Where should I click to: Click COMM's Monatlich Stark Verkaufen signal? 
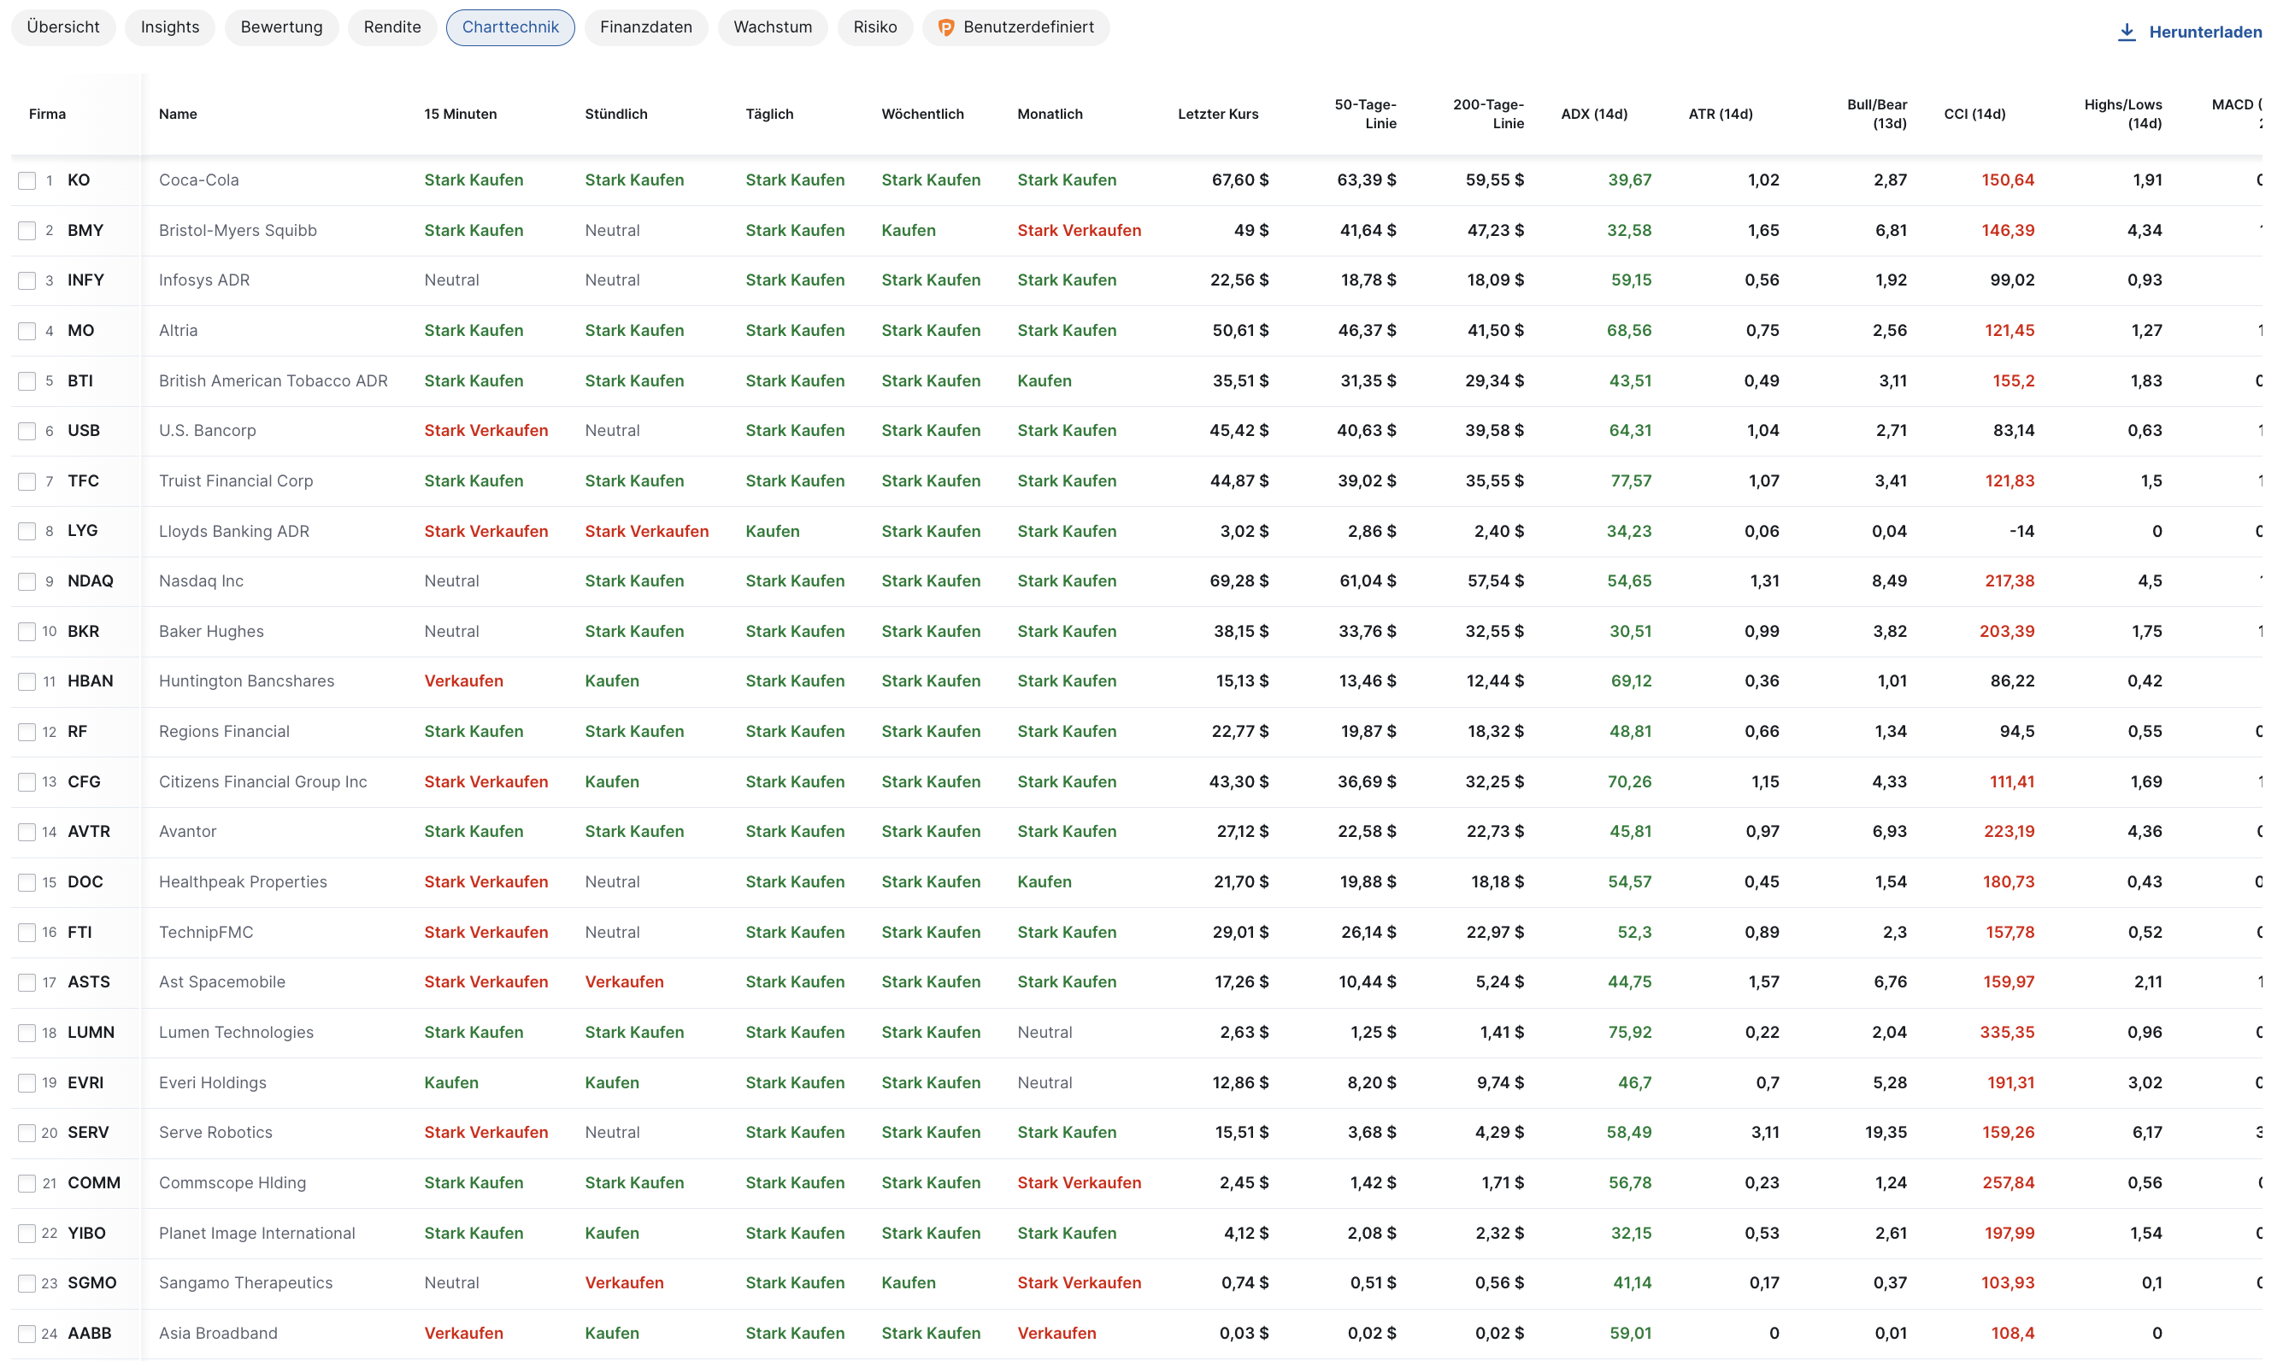click(x=1079, y=1182)
